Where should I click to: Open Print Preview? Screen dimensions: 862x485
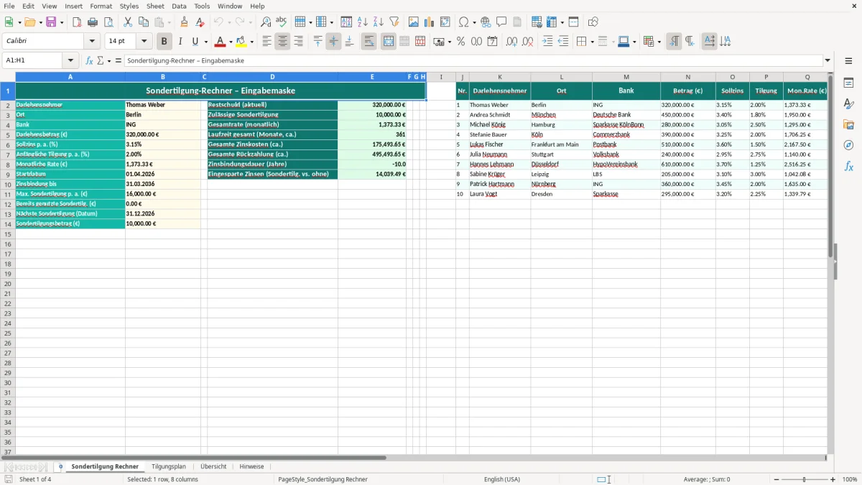pos(108,22)
